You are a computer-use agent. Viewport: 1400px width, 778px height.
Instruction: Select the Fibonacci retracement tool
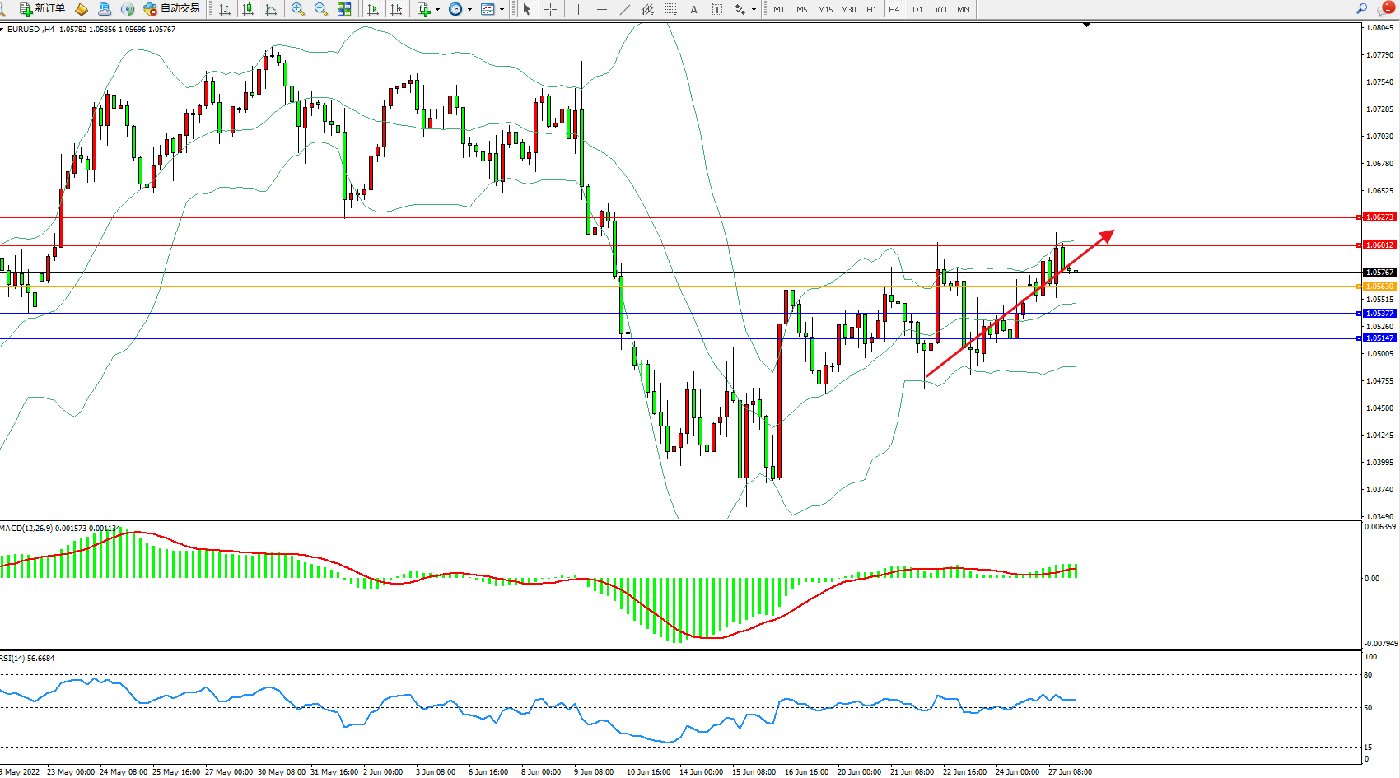point(671,9)
